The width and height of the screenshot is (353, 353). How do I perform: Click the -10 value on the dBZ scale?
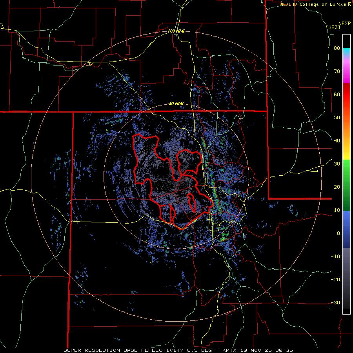(x=335, y=257)
